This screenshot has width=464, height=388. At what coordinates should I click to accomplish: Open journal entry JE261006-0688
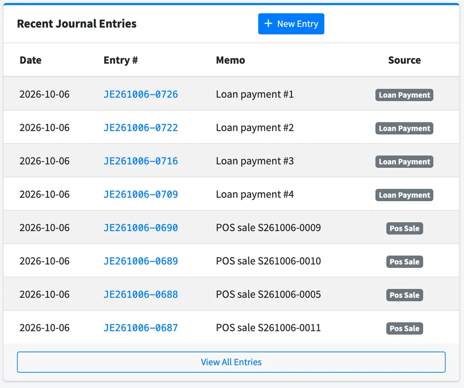click(x=141, y=294)
